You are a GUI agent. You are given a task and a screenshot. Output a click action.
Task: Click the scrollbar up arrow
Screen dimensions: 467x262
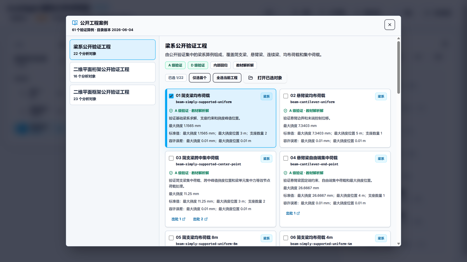(398, 38)
